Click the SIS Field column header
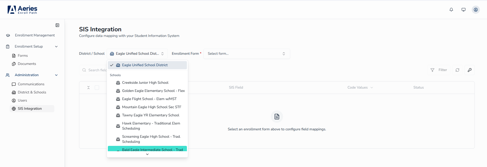The image size is (487, 167). (x=236, y=88)
